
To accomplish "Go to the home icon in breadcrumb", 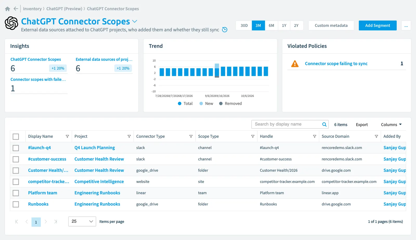I will [8, 9].
